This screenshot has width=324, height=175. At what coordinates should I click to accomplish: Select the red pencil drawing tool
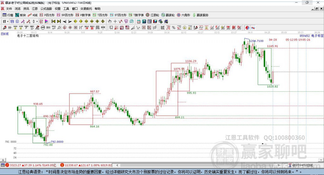coord(4,28)
